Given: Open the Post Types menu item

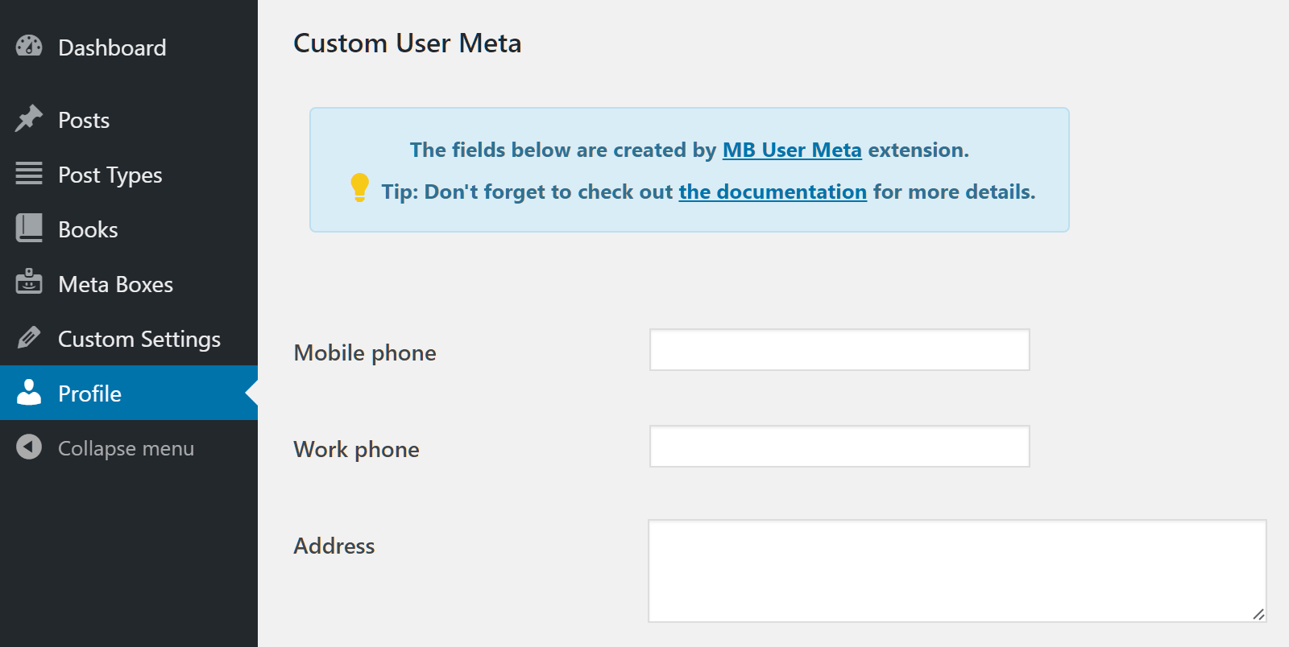Looking at the screenshot, I should (x=110, y=175).
